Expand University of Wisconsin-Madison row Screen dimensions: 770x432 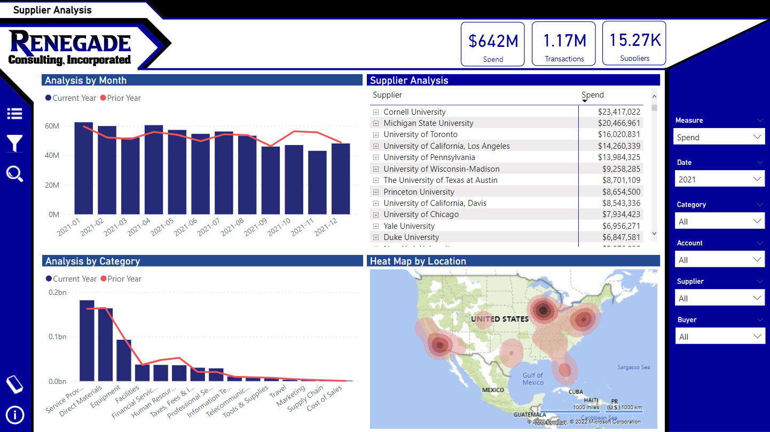(x=376, y=169)
